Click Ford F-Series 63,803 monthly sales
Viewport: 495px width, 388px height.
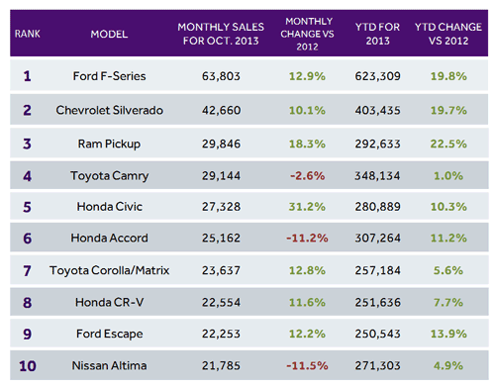click(221, 76)
